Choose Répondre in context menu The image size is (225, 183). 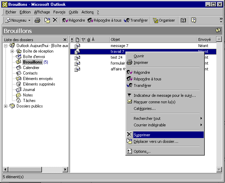coord(165,72)
